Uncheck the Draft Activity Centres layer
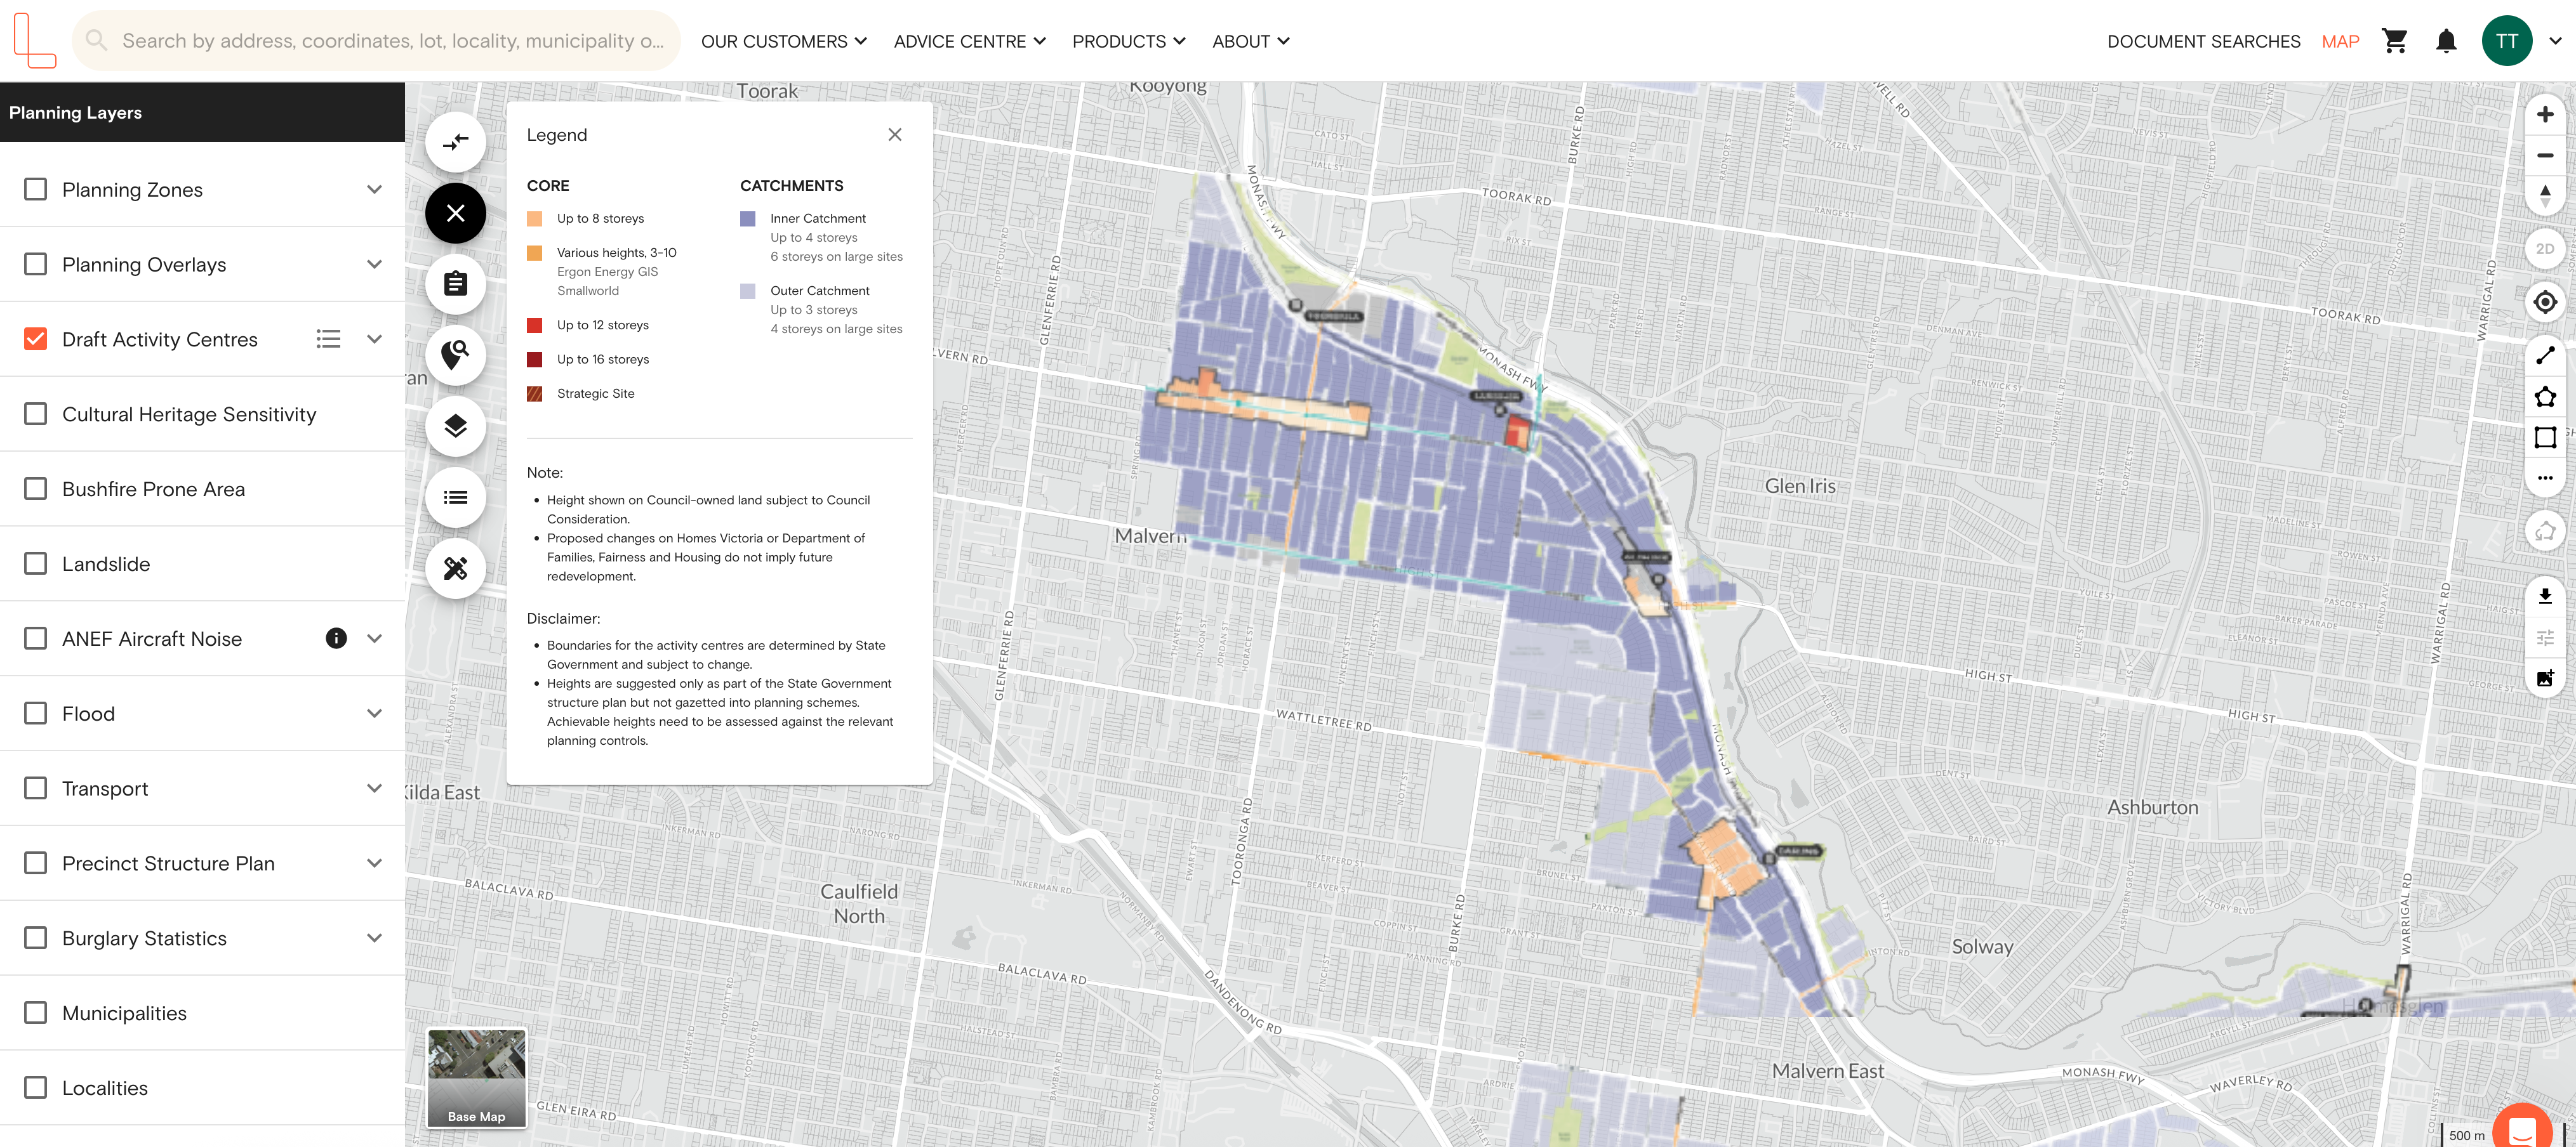 pos(35,339)
